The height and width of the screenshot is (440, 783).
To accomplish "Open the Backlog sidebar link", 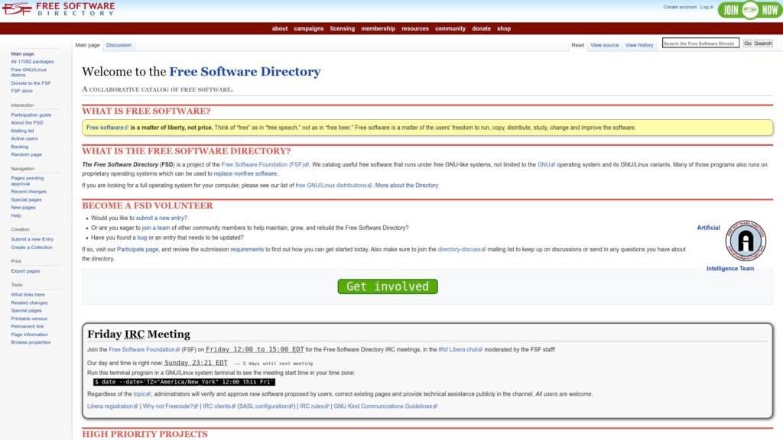I will 19,147.
